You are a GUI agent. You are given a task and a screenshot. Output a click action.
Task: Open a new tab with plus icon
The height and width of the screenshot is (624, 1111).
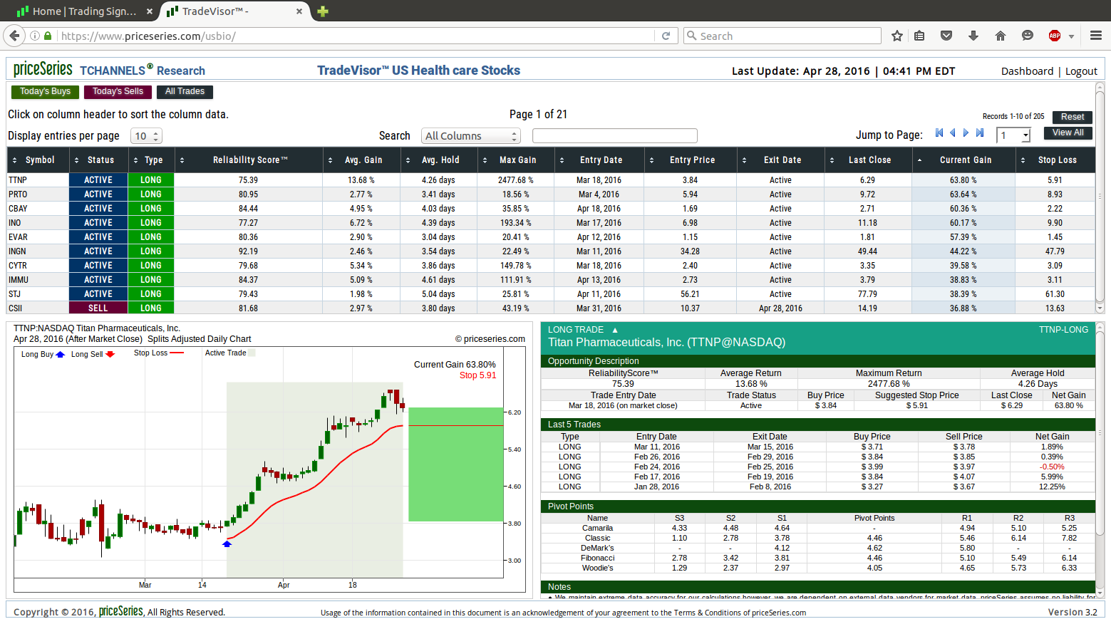point(323,11)
